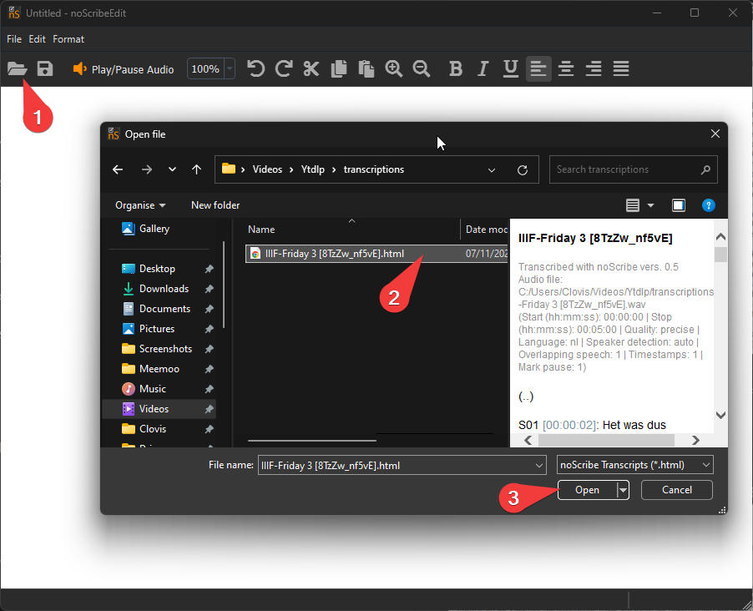Click the Save file toolbar icon
The width and height of the screenshot is (753, 611).
[45, 69]
